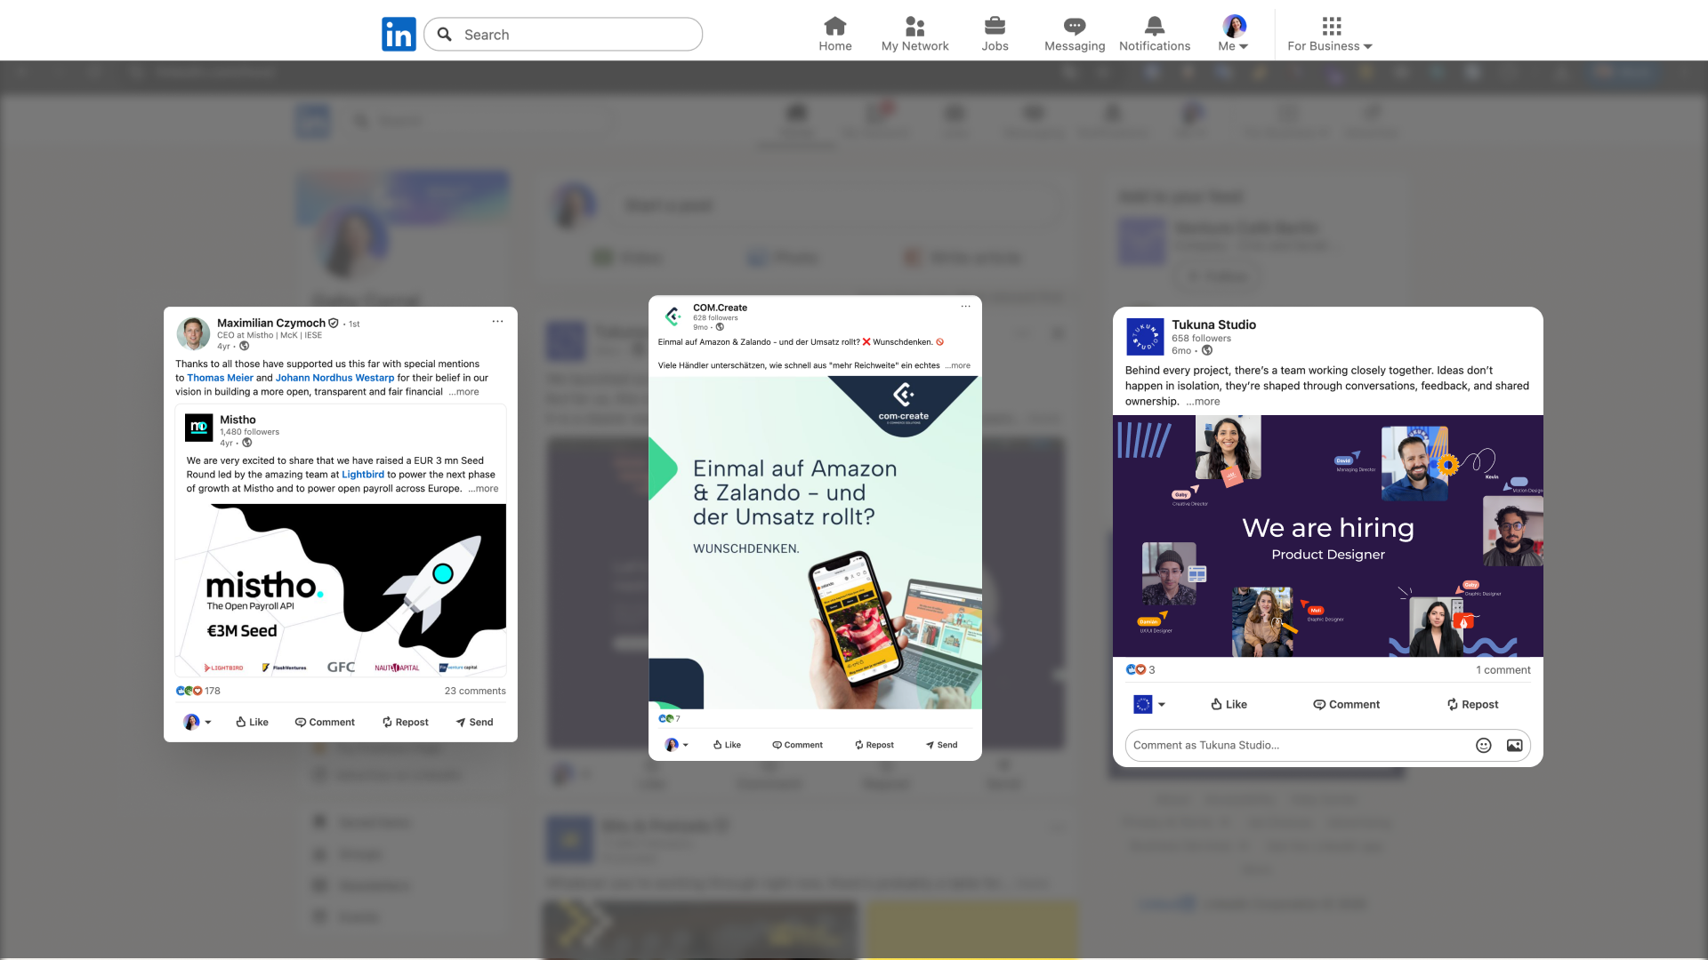Viewport: 1708px width, 960px height.
Task: Send the COM.Create post
Action: 941,745
